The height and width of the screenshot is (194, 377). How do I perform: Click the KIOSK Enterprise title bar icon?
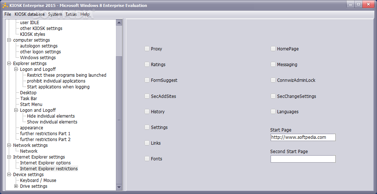[x=5, y=5]
